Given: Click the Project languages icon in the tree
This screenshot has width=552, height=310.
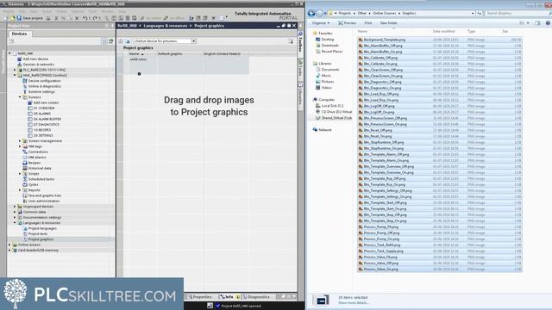Looking at the screenshot, I should tap(25, 228).
